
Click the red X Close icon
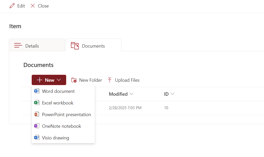pos(33,6)
